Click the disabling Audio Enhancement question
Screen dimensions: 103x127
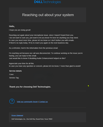[37, 58]
